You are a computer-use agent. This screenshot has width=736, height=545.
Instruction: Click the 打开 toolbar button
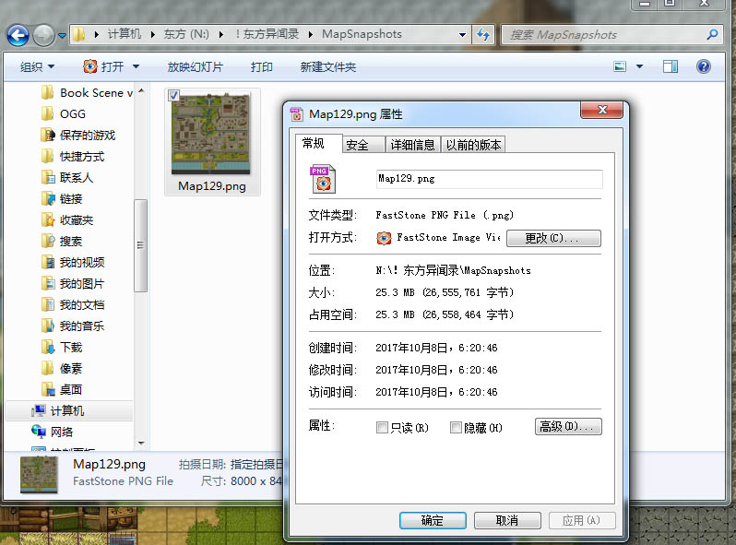click(103, 66)
